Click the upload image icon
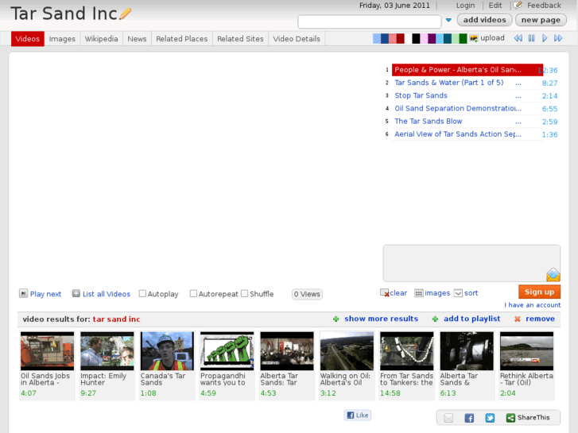 [474, 38]
